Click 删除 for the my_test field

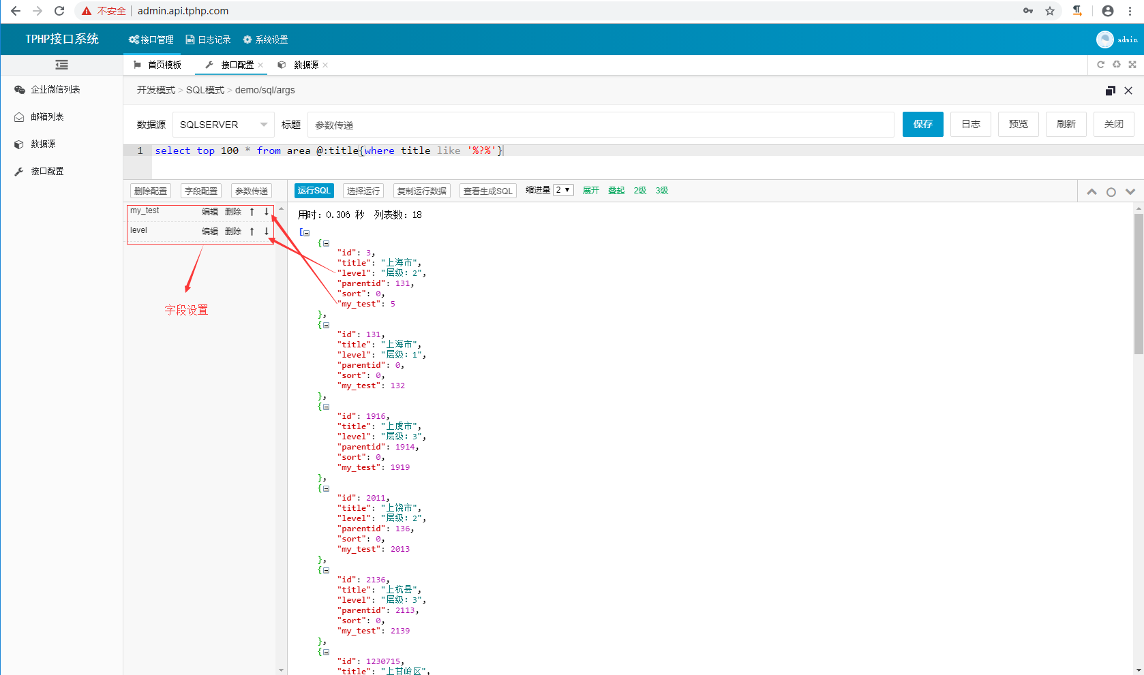pos(233,212)
